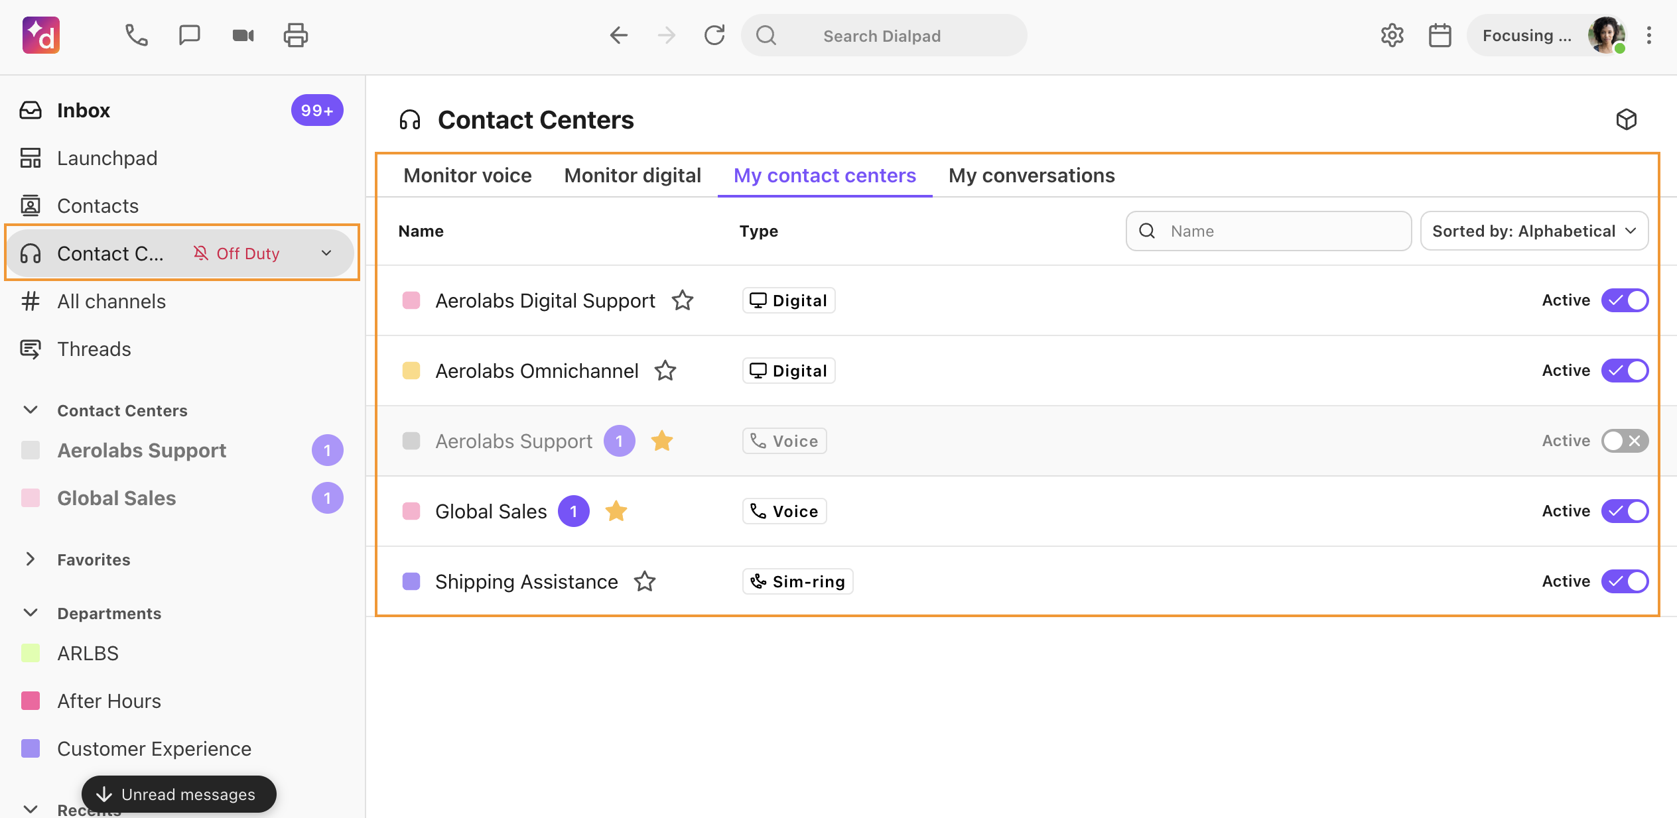Collapse the Recents sidebar section
This screenshot has width=1677, height=818.
[31, 809]
